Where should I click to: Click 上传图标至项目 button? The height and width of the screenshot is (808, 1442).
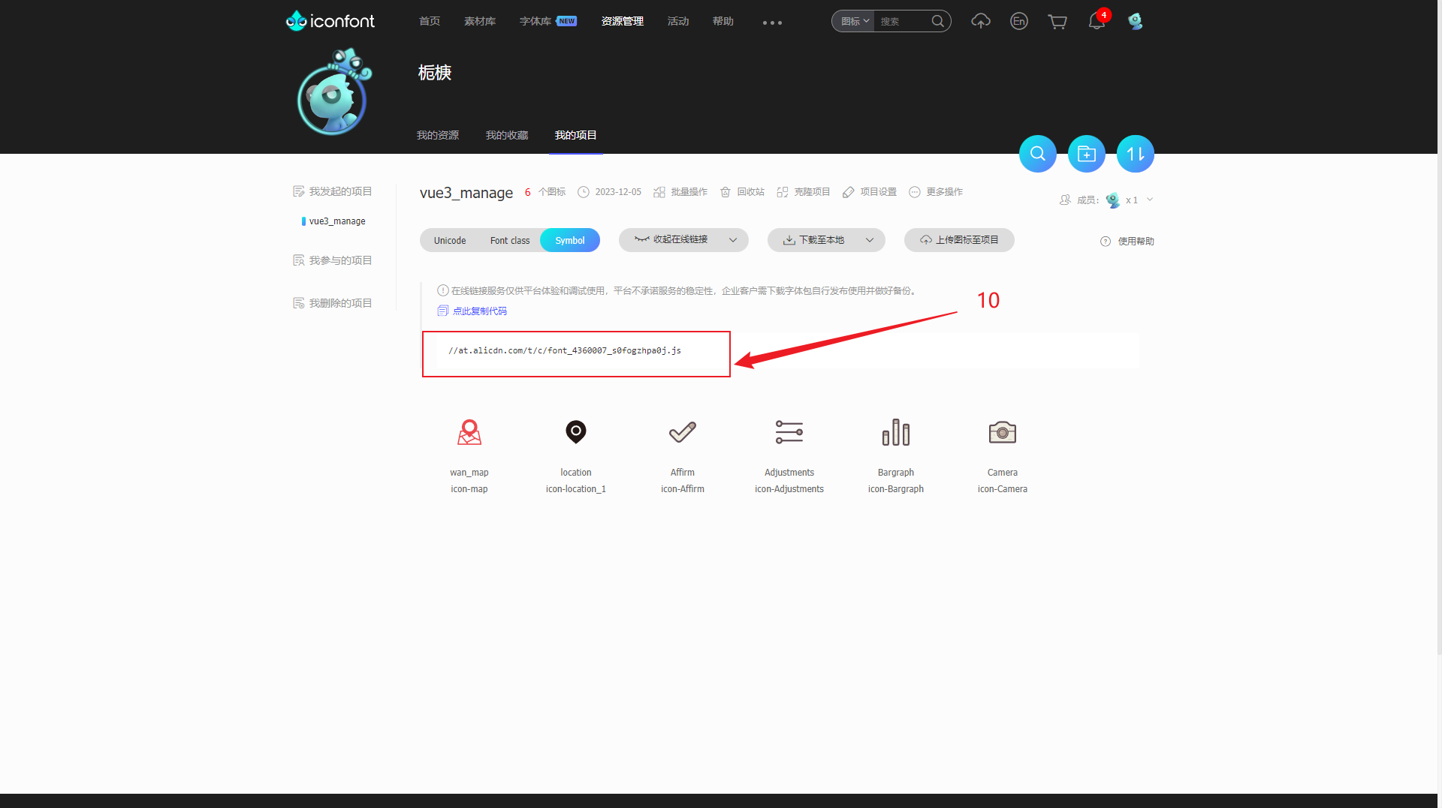point(959,240)
